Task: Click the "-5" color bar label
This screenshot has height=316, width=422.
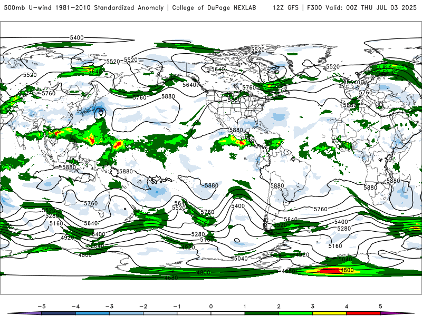Action: pos(42,307)
